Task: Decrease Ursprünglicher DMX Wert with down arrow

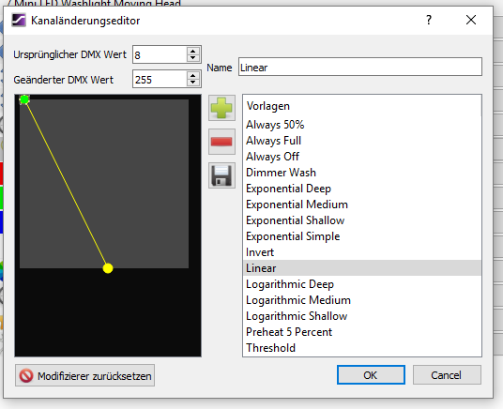Action: (x=192, y=58)
